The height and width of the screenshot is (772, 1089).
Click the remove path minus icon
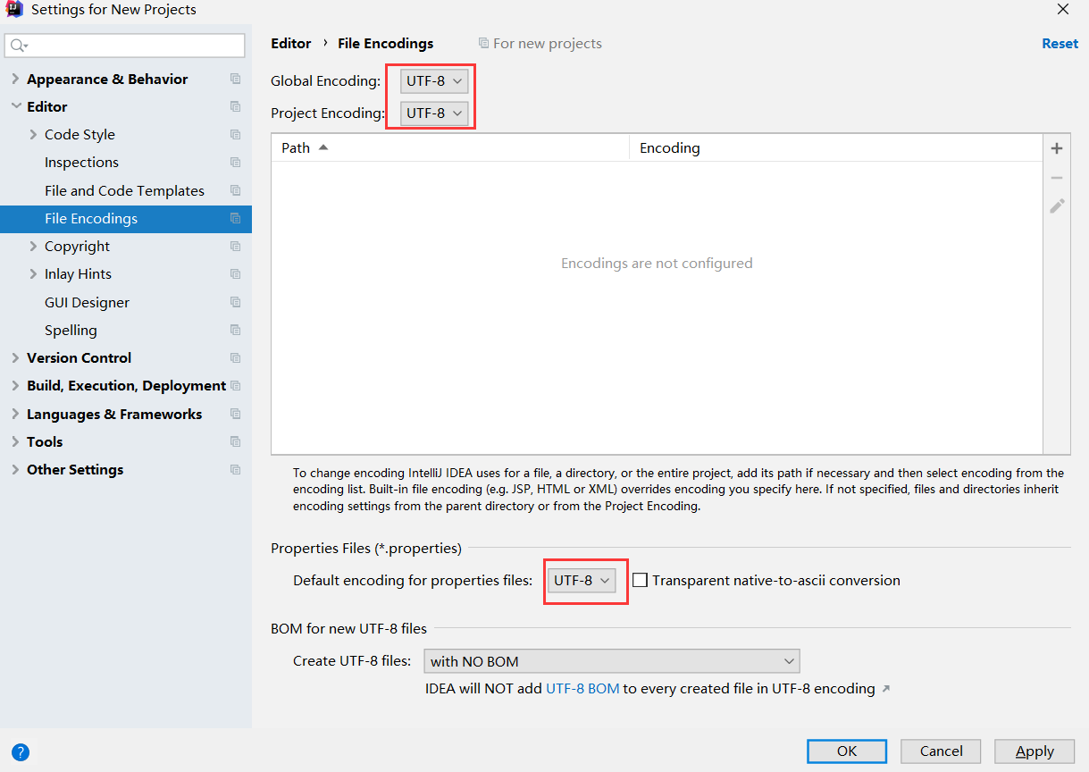(1057, 178)
